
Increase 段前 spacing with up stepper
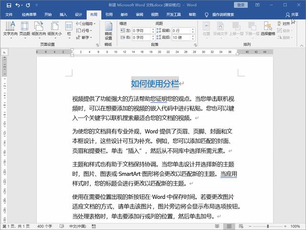click(x=193, y=29)
